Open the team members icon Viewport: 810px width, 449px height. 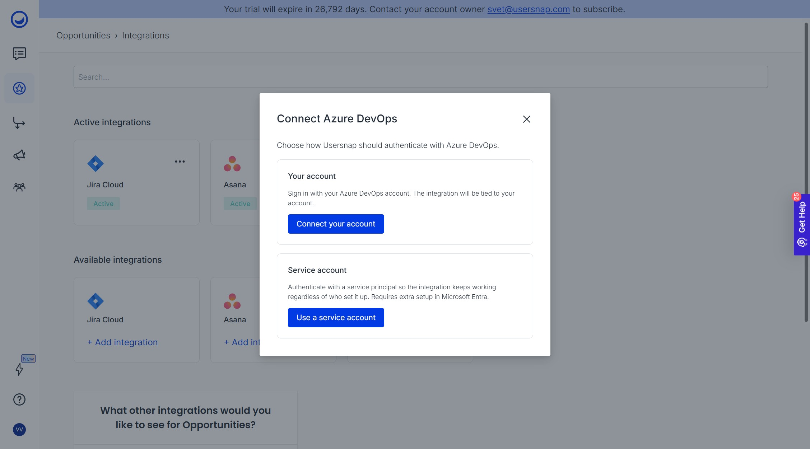19,187
